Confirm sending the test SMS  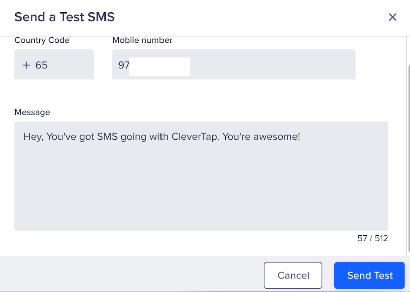coord(369,275)
